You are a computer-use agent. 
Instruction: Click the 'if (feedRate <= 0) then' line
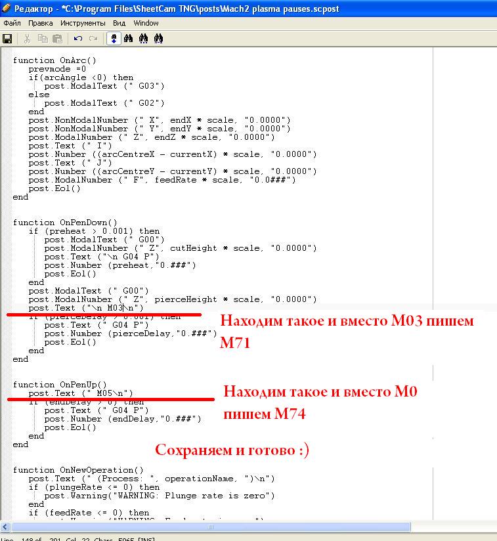tap(89, 513)
